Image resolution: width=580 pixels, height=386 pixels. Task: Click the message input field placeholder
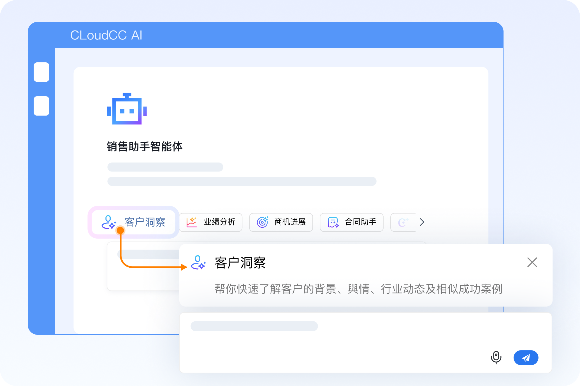(254, 326)
